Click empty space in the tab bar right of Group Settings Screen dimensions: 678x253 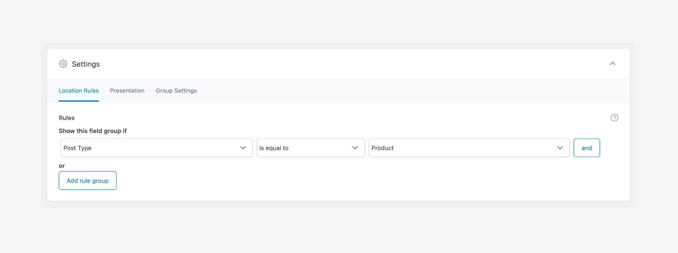point(374,91)
